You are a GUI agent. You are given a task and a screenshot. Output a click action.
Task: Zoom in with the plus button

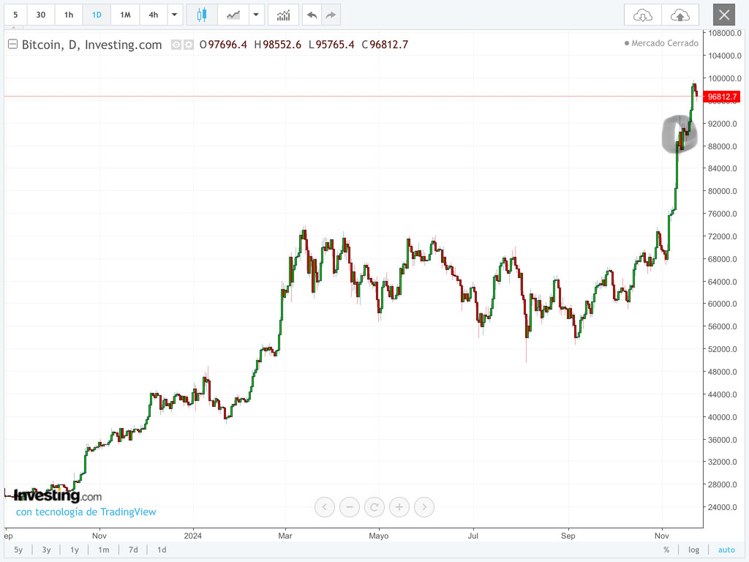pos(399,507)
